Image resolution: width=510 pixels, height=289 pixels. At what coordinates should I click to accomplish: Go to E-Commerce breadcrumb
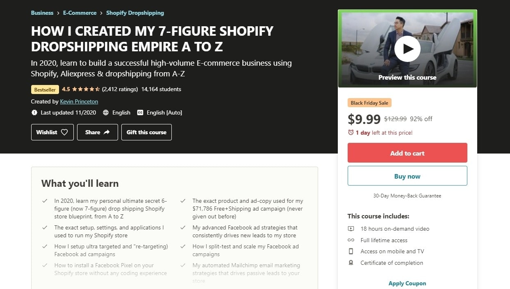coord(80,13)
